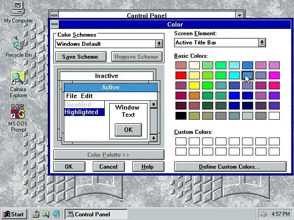Click the Highlighted item in the preview

(x=84, y=112)
